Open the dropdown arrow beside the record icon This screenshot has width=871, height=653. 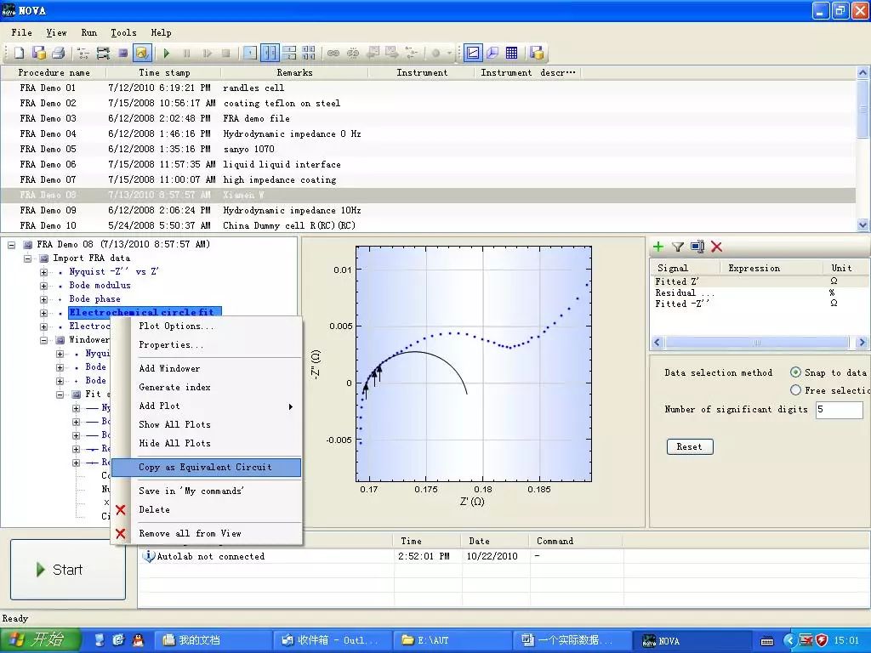click(x=449, y=54)
